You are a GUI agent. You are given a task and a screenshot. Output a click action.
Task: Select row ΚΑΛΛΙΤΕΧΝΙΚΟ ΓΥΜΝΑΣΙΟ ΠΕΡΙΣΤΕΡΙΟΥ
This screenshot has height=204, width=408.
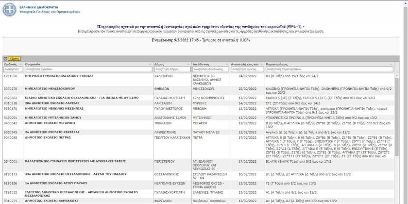(198, 165)
